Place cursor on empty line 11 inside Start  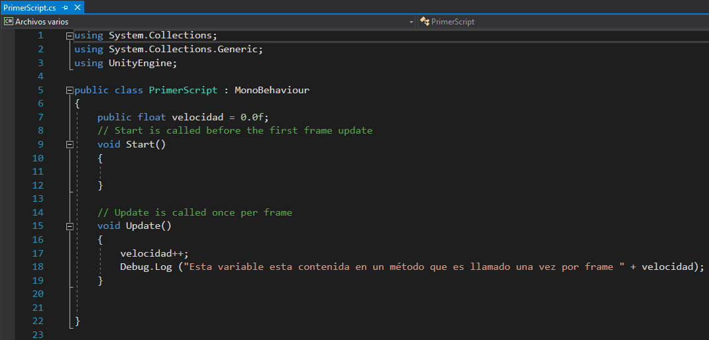click(x=199, y=172)
